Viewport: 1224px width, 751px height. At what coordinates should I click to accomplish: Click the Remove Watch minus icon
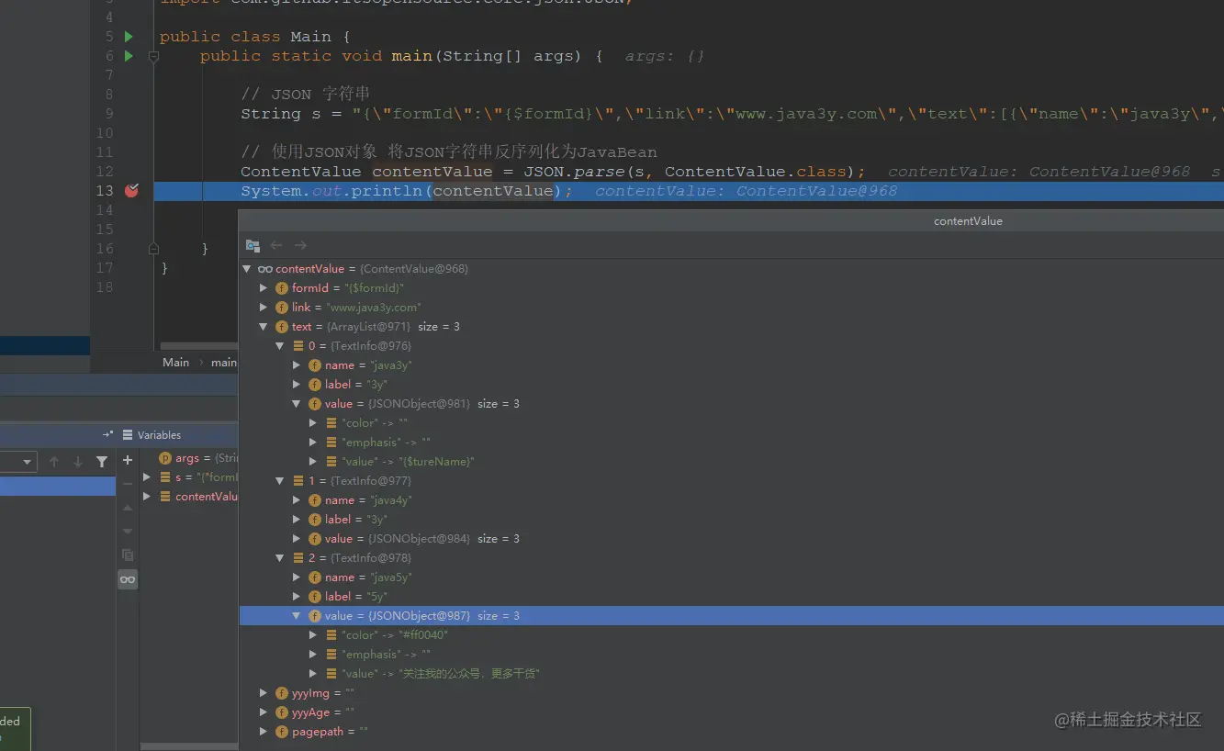point(128,484)
